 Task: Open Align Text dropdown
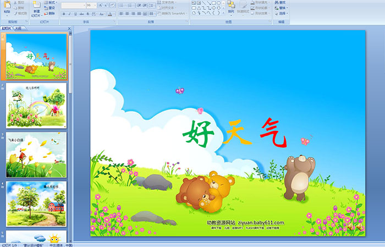click(167, 8)
